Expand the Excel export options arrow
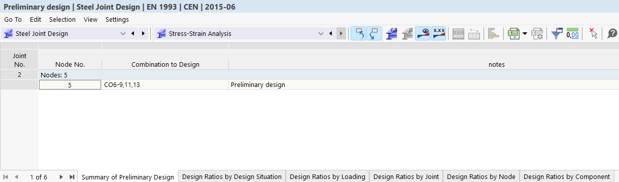This screenshot has width=619, height=182. 525,34
